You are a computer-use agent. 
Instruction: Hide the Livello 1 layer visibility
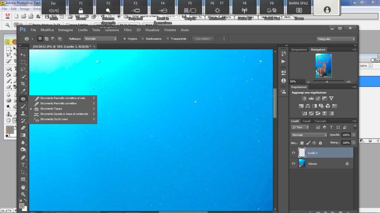pyautogui.click(x=294, y=153)
